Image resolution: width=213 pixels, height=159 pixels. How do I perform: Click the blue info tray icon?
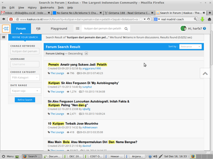150,156
